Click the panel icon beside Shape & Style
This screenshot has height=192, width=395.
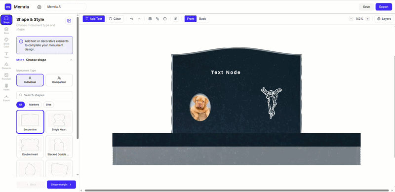69,21
